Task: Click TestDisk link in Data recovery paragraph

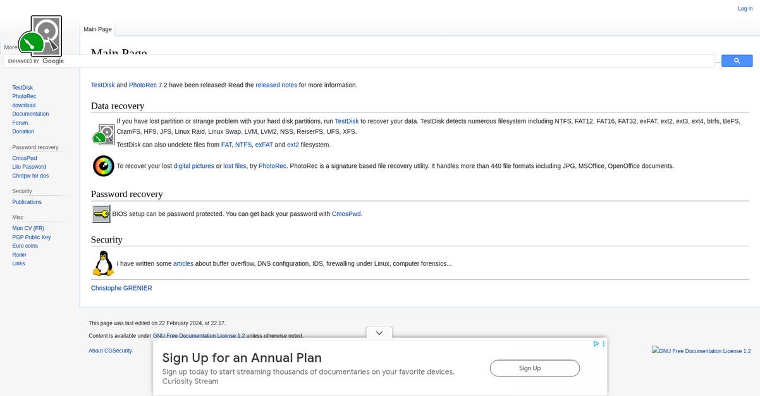Action: [346, 121]
